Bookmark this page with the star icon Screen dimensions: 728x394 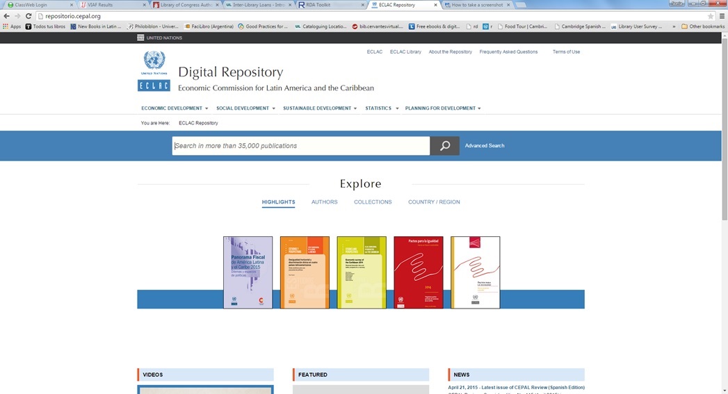[x=711, y=16]
